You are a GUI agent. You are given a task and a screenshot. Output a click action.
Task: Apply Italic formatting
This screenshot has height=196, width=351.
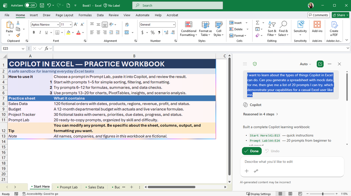click(x=40, y=32)
